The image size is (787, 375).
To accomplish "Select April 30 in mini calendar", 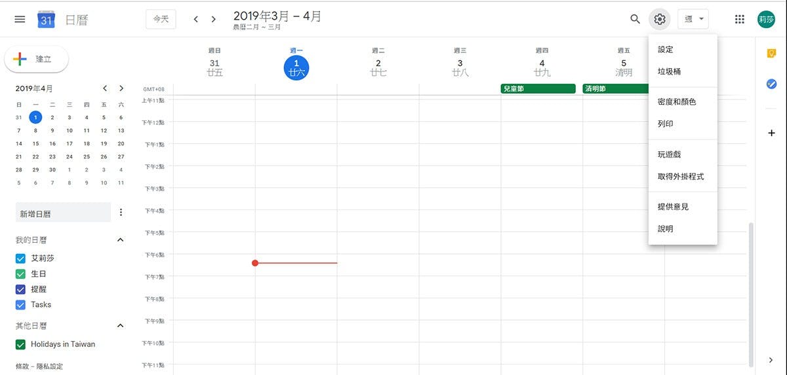I will point(52,170).
